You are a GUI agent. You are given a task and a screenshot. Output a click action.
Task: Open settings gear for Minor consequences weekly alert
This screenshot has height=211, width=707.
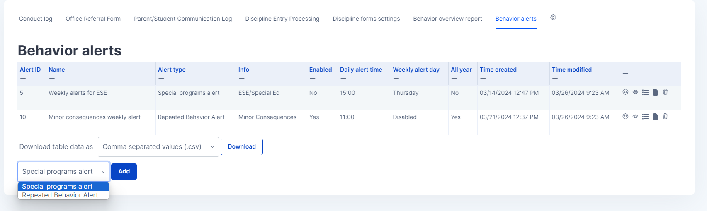coord(625,116)
